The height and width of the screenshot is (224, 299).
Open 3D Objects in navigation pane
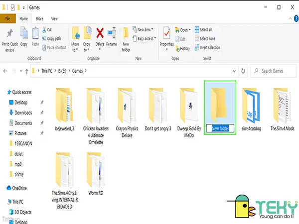pos(20,212)
